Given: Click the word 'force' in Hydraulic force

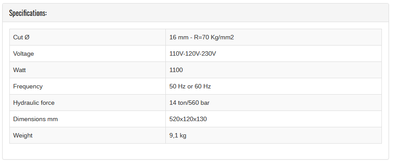Looking at the screenshot, I should (48, 103).
